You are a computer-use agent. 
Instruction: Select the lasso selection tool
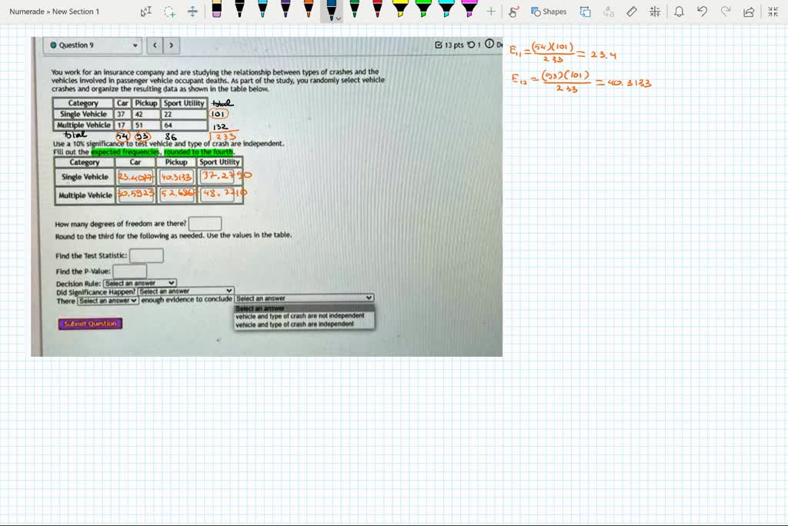click(168, 11)
